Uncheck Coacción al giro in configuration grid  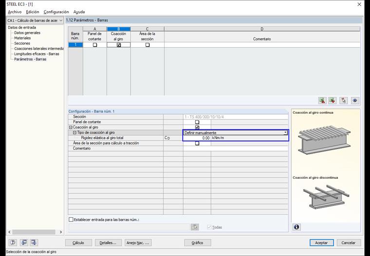197,127
